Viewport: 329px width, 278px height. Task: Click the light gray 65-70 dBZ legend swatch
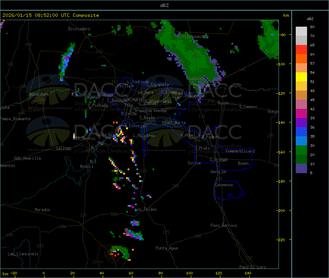click(301, 41)
